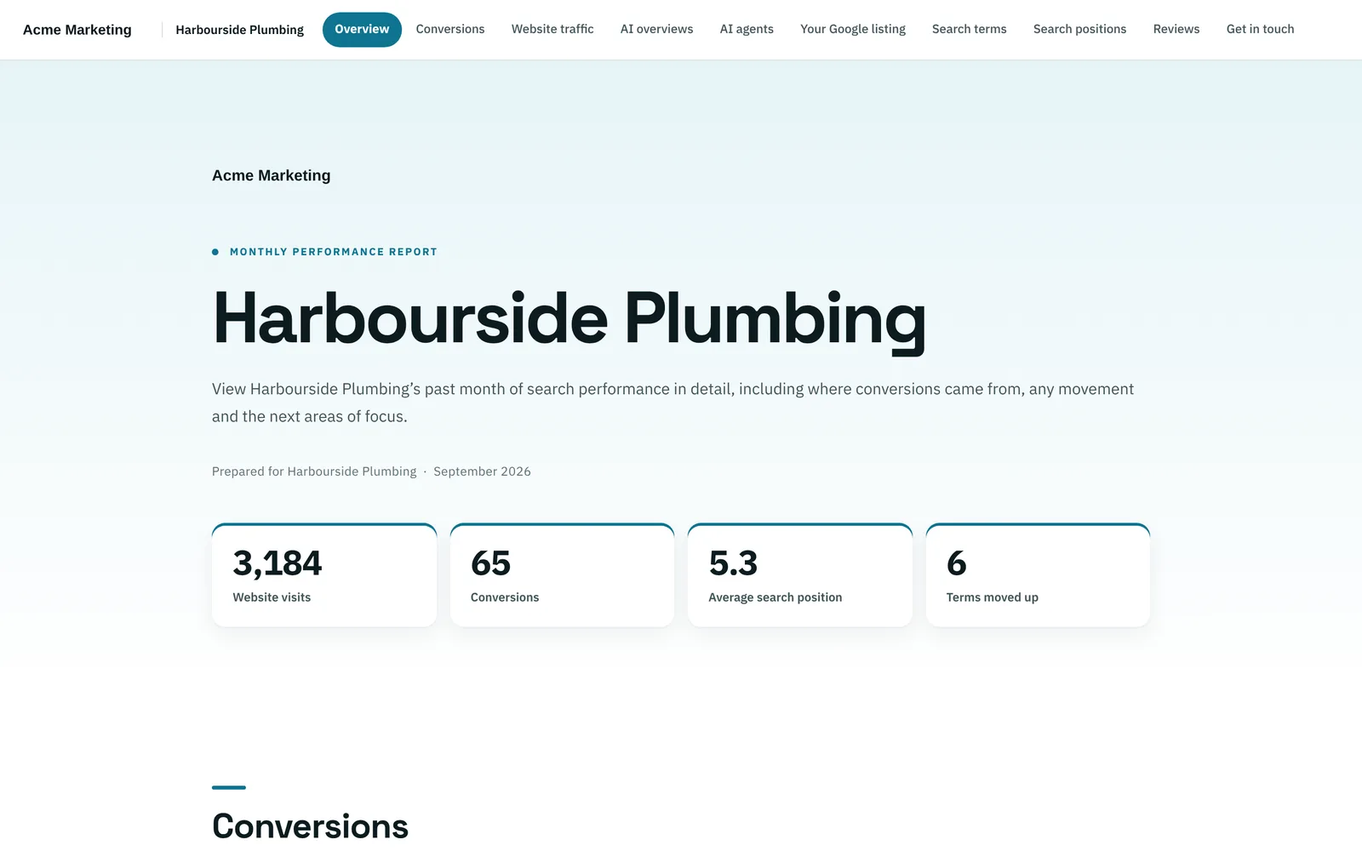The height and width of the screenshot is (851, 1362).
Task: Open the Overview tab
Action: pyautogui.click(x=362, y=30)
